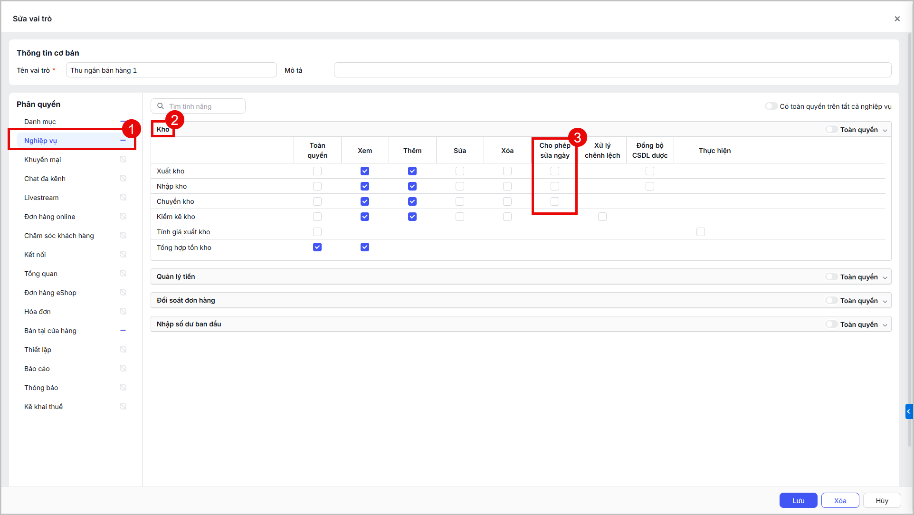Open Livestream permission category

point(76,198)
